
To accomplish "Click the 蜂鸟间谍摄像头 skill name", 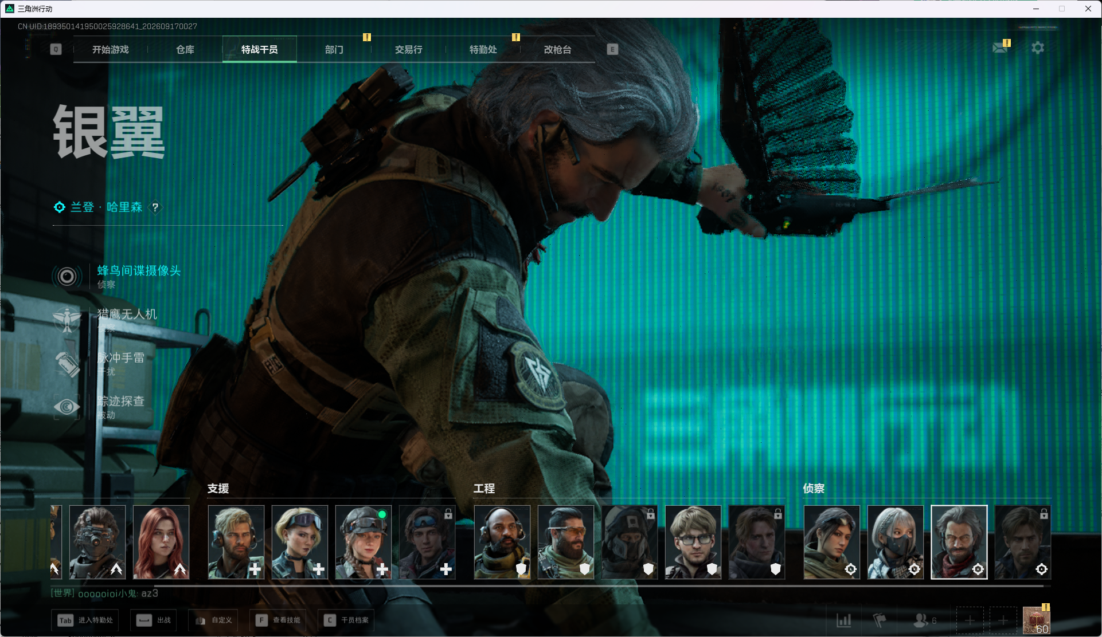I will [139, 270].
